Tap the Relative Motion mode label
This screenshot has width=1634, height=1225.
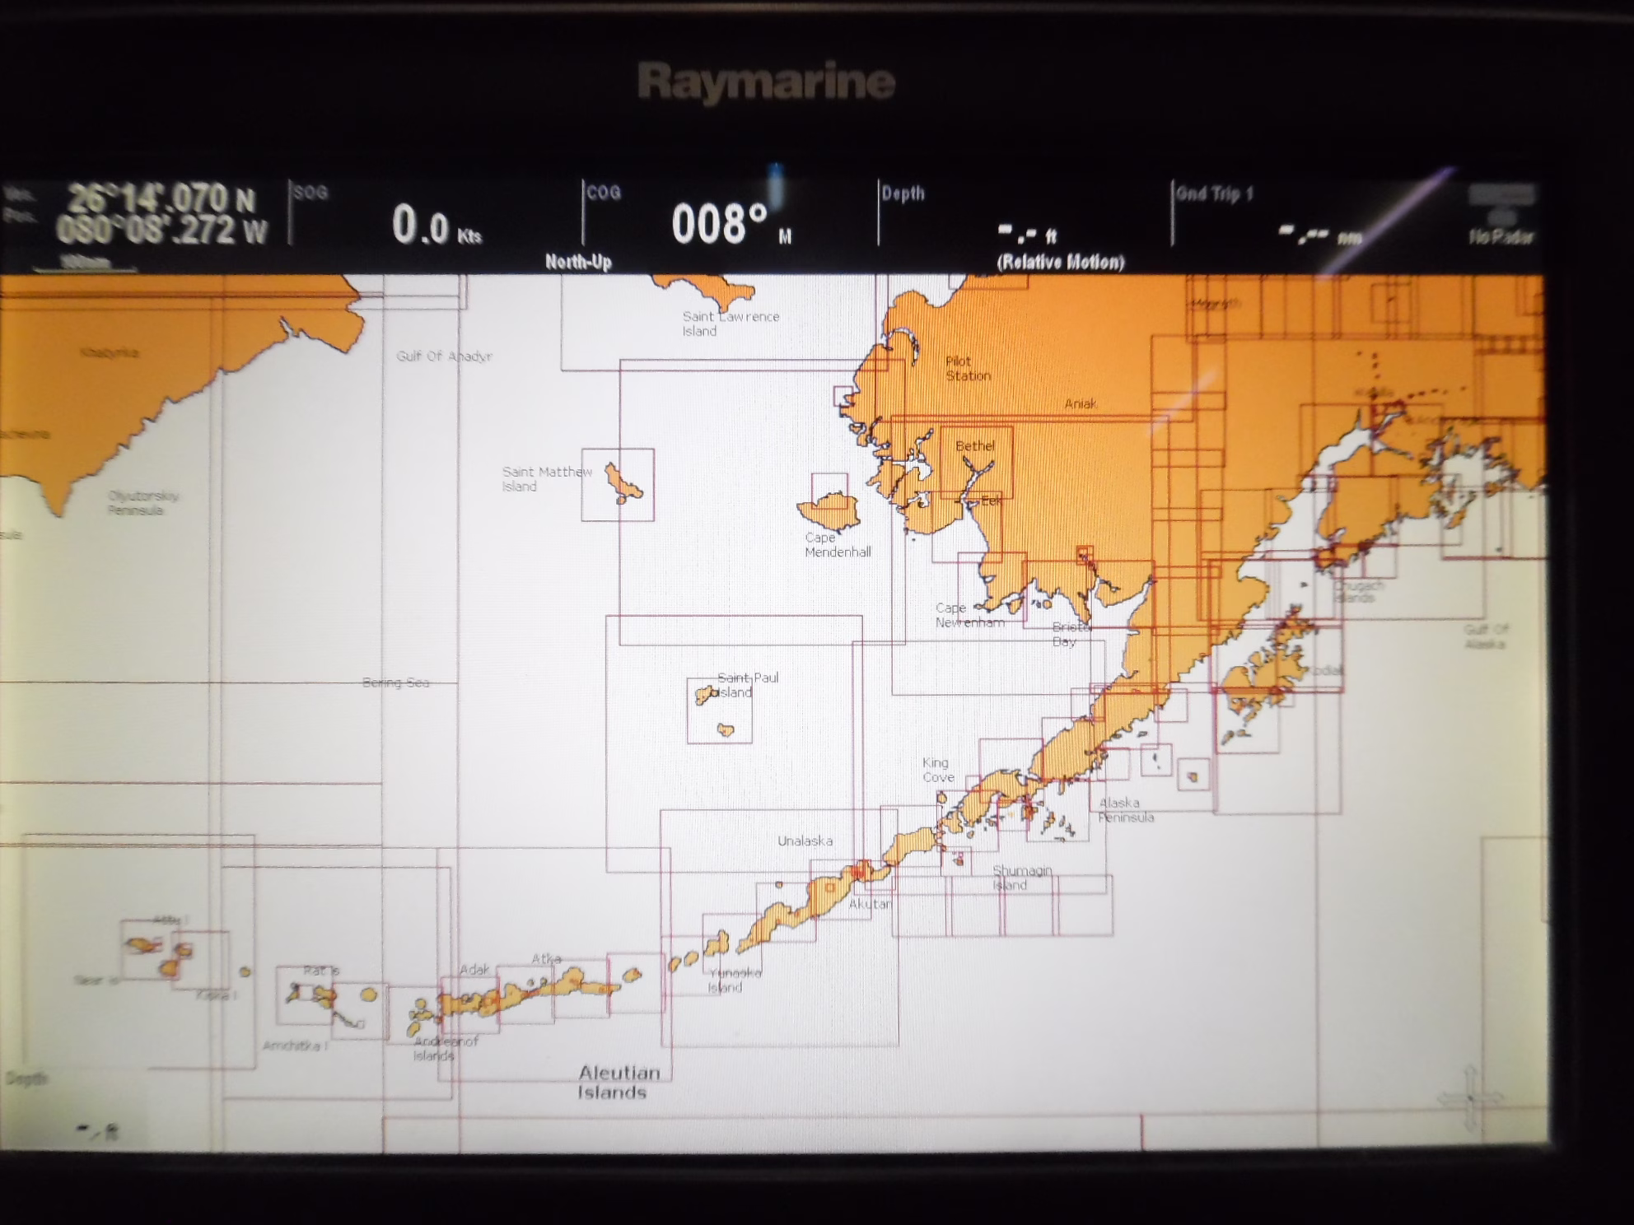pos(1060,262)
